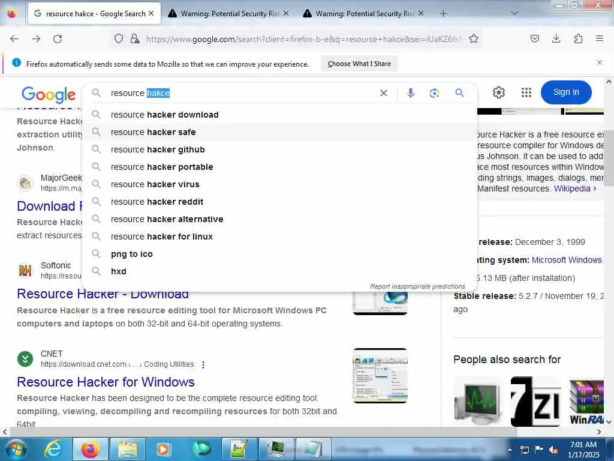614x461 pixels.
Task: Close the resource hakce Google Search tab
Action: (151, 13)
